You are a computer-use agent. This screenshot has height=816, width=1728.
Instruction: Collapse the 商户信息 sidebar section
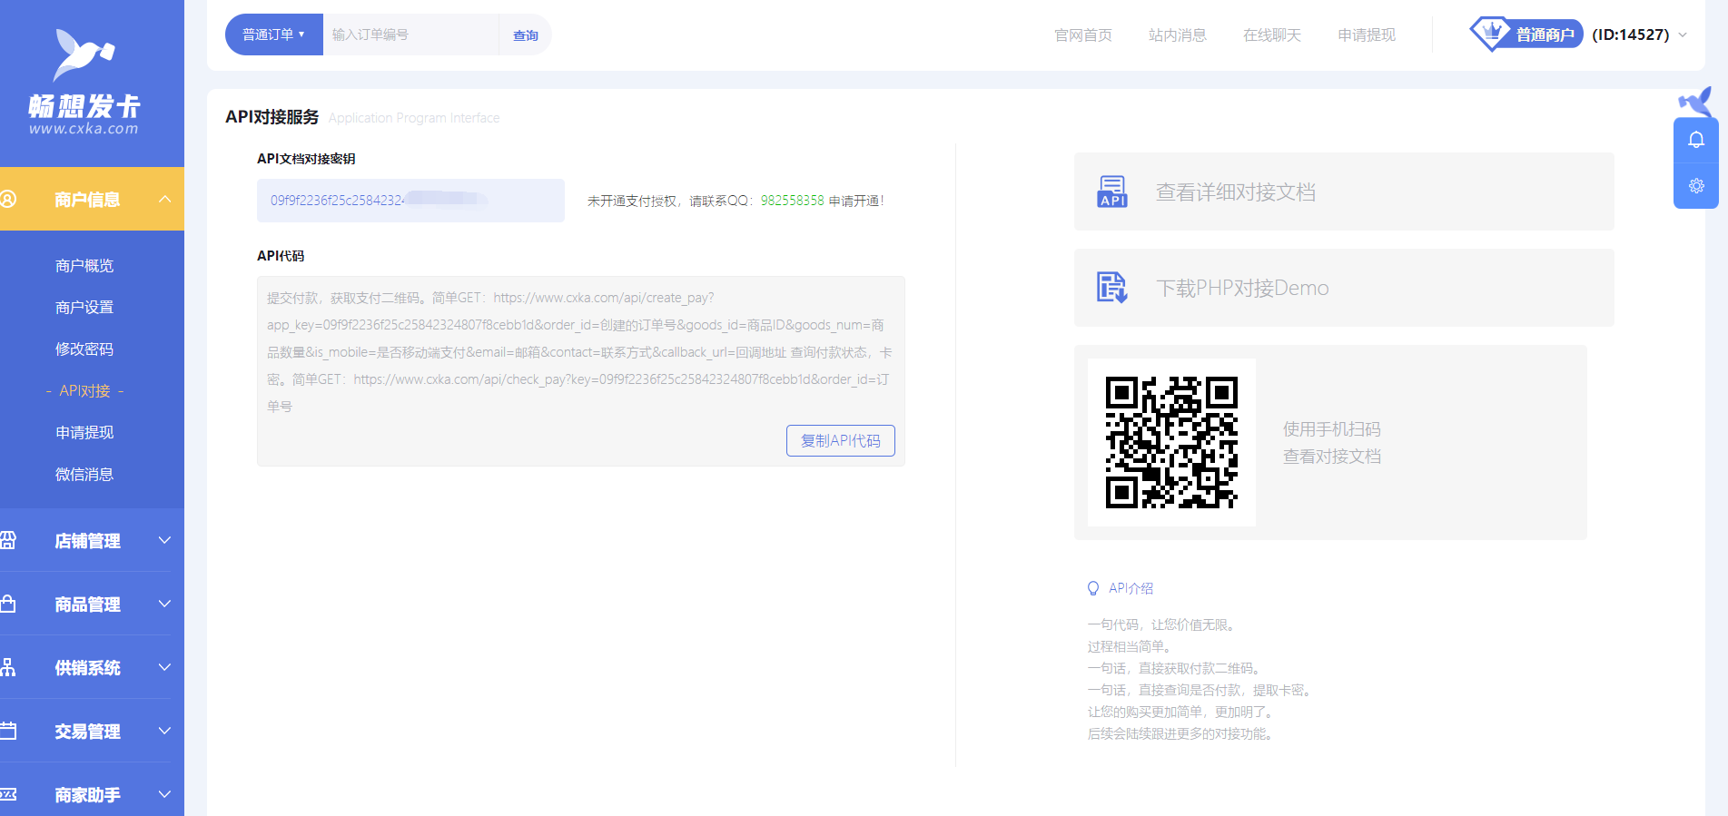[164, 199]
